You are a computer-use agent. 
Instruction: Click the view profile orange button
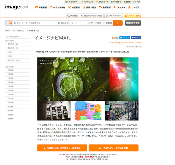point(62,148)
